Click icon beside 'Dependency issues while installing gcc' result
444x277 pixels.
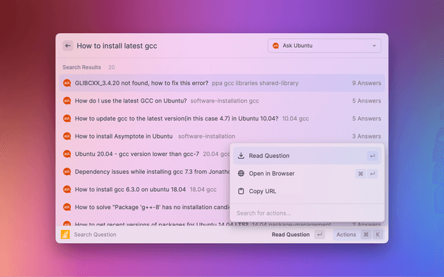[67, 172]
